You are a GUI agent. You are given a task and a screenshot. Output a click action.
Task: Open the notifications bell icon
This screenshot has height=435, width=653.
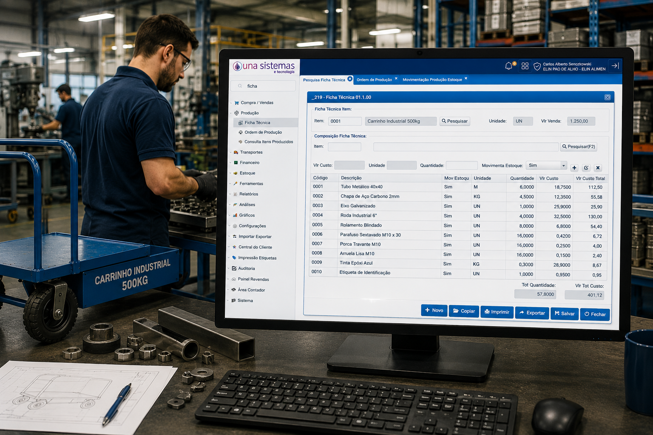tap(508, 66)
